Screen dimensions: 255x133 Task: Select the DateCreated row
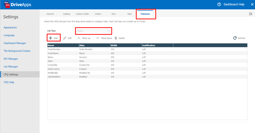(147, 69)
